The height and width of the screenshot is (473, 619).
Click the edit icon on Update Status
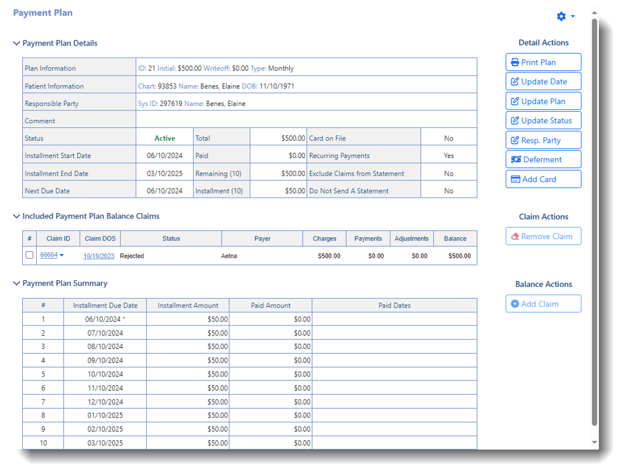pos(515,121)
